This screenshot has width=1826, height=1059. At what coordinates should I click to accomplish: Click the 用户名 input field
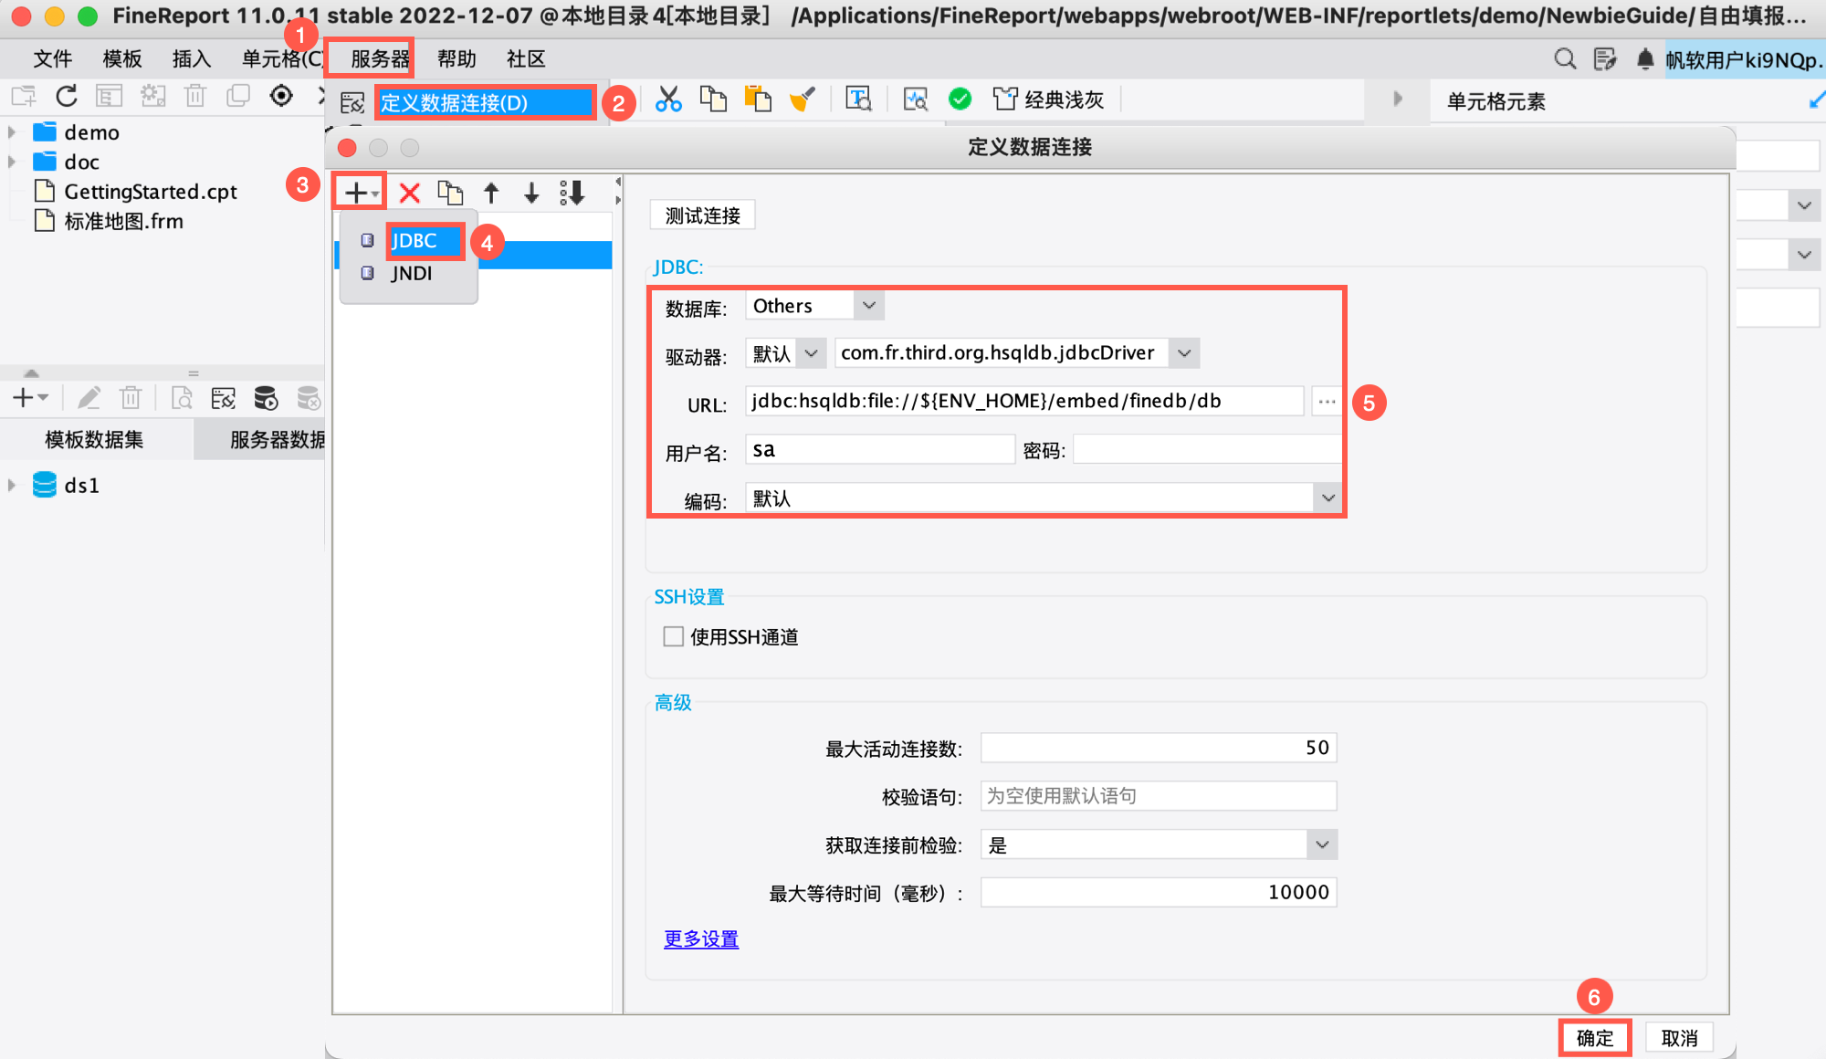(x=879, y=449)
